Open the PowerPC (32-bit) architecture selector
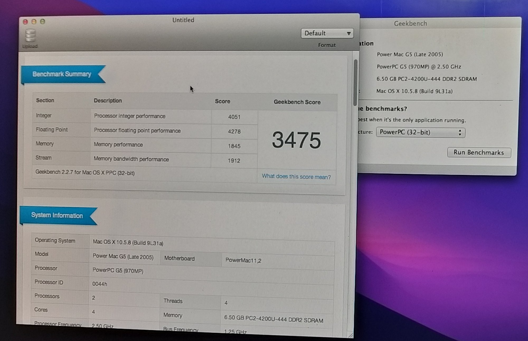 tap(420, 132)
